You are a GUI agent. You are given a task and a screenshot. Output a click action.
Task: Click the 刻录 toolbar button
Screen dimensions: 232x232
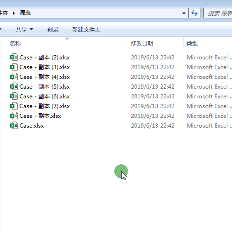click(53, 29)
